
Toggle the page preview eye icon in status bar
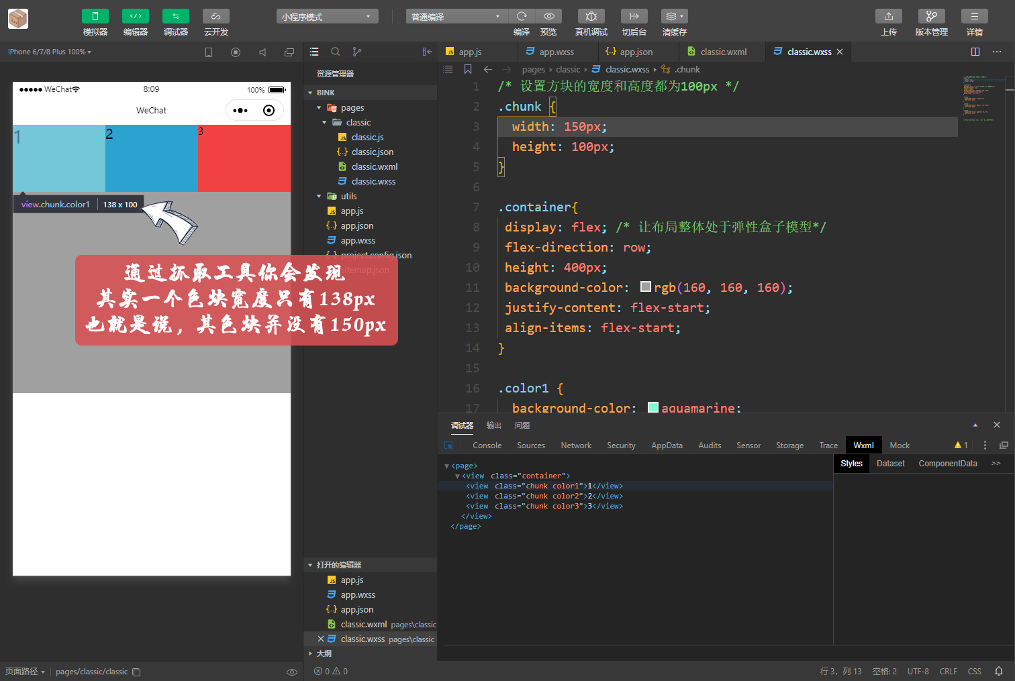pyautogui.click(x=292, y=672)
